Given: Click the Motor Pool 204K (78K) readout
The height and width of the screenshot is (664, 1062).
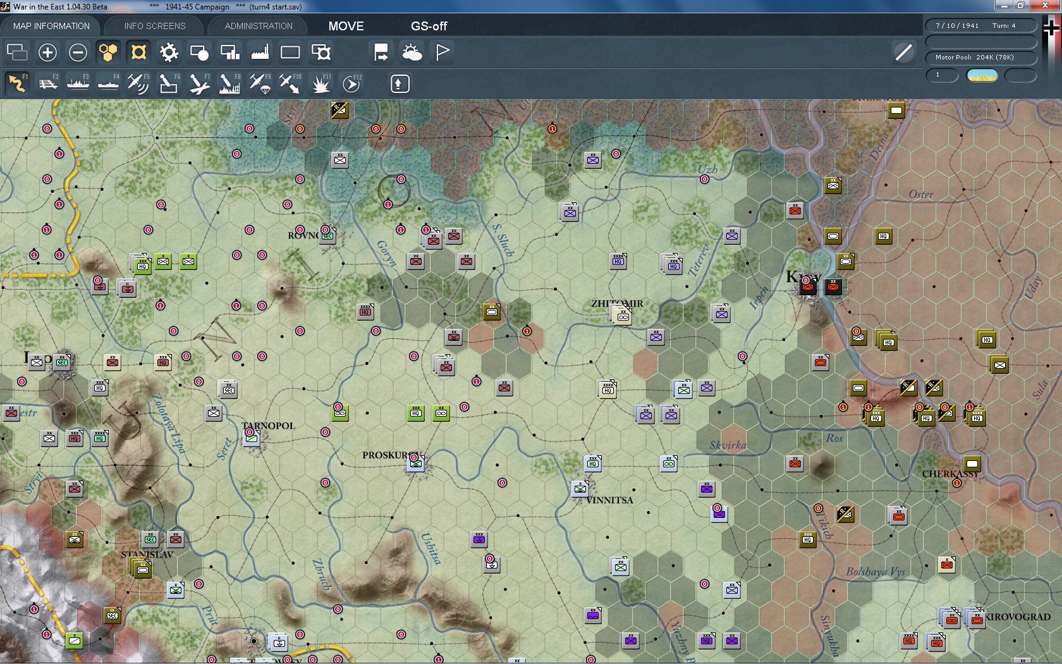Looking at the screenshot, I should (981, 57).
